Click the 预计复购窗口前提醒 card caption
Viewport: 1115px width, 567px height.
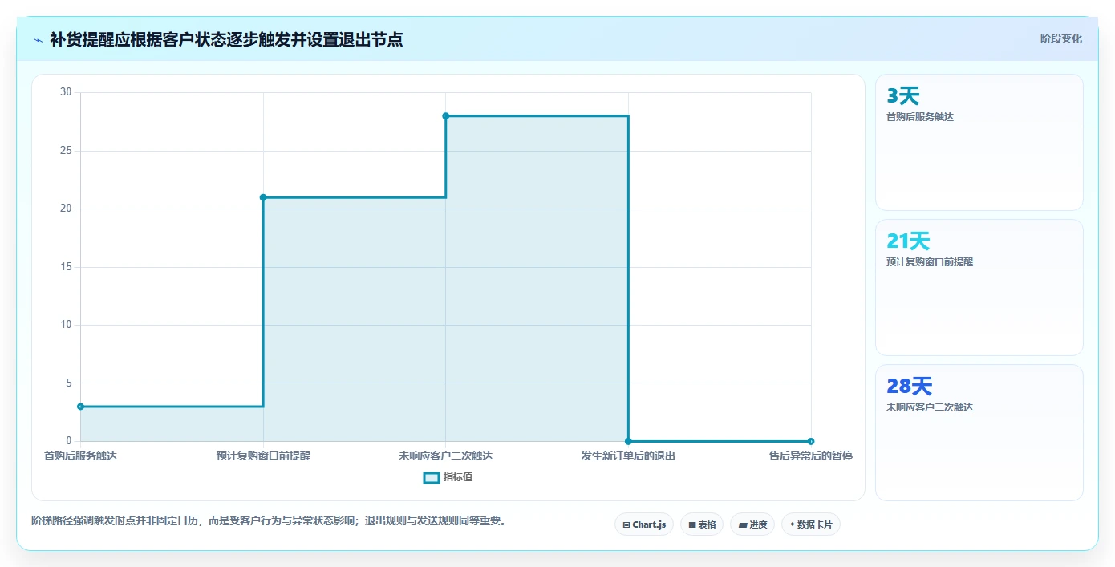click(x=930, y=262)
